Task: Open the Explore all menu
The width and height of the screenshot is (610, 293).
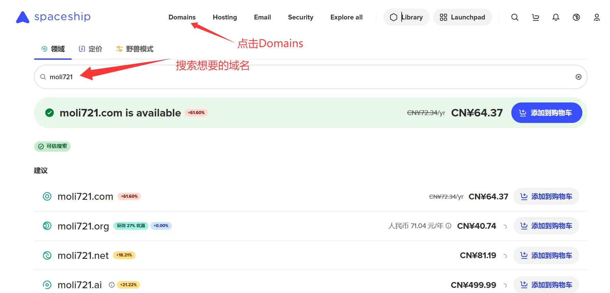Action: [x=346, y=17]
